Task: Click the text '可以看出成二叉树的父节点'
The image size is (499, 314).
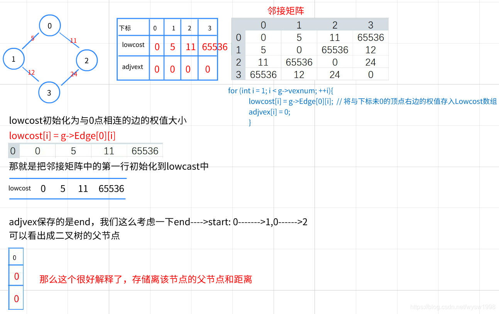Action: pyautogui.click(x=65, y=235)
